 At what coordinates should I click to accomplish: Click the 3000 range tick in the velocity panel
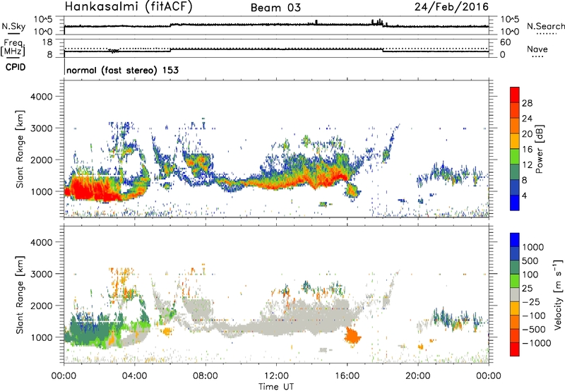point(41,274)
